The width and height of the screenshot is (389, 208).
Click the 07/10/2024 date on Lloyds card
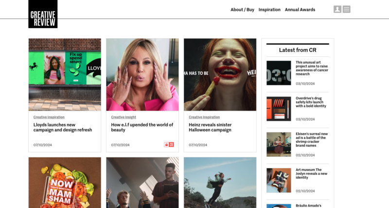[43, 145]
